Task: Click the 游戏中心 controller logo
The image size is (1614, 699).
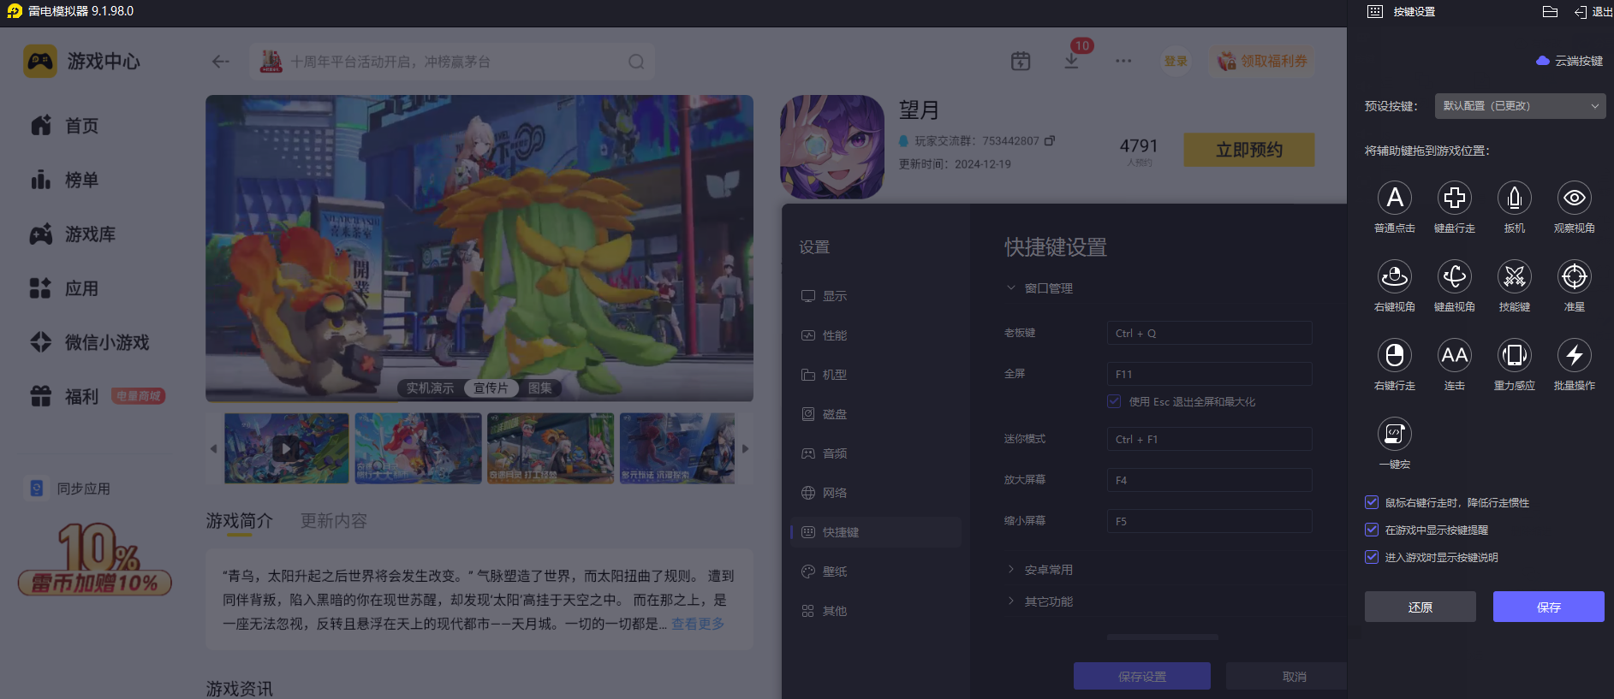Action: pos(40,62)
